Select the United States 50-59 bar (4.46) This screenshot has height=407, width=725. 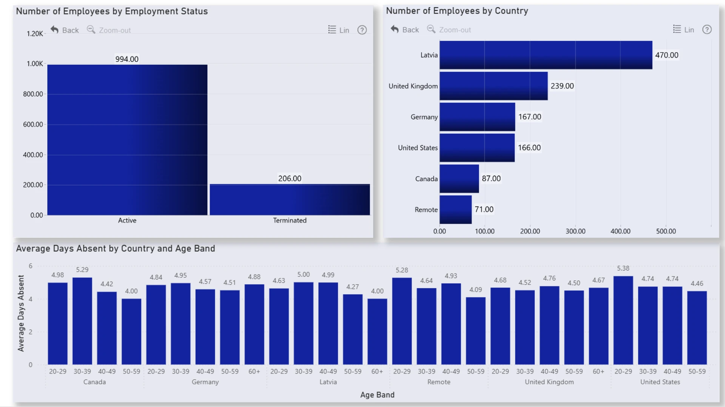tap(697, 328)
